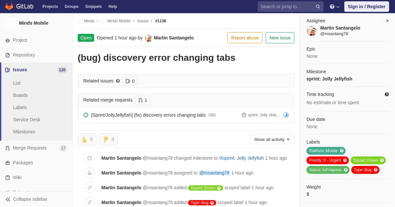This screenshot has width=395, height=207.
Task: Click the open merge request status circle
Action: coord(86,115)
